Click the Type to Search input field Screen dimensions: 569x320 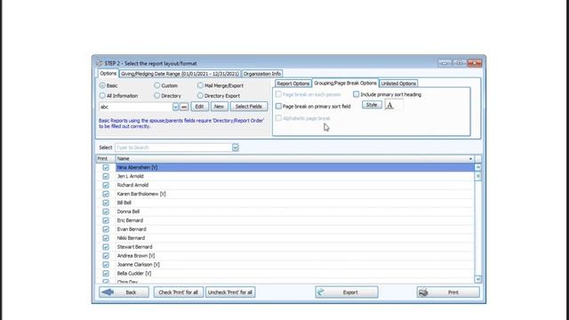click(x=174, y=148)
